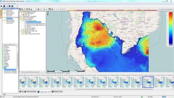Select the thumbnail outlined in blue

[148, 82]
